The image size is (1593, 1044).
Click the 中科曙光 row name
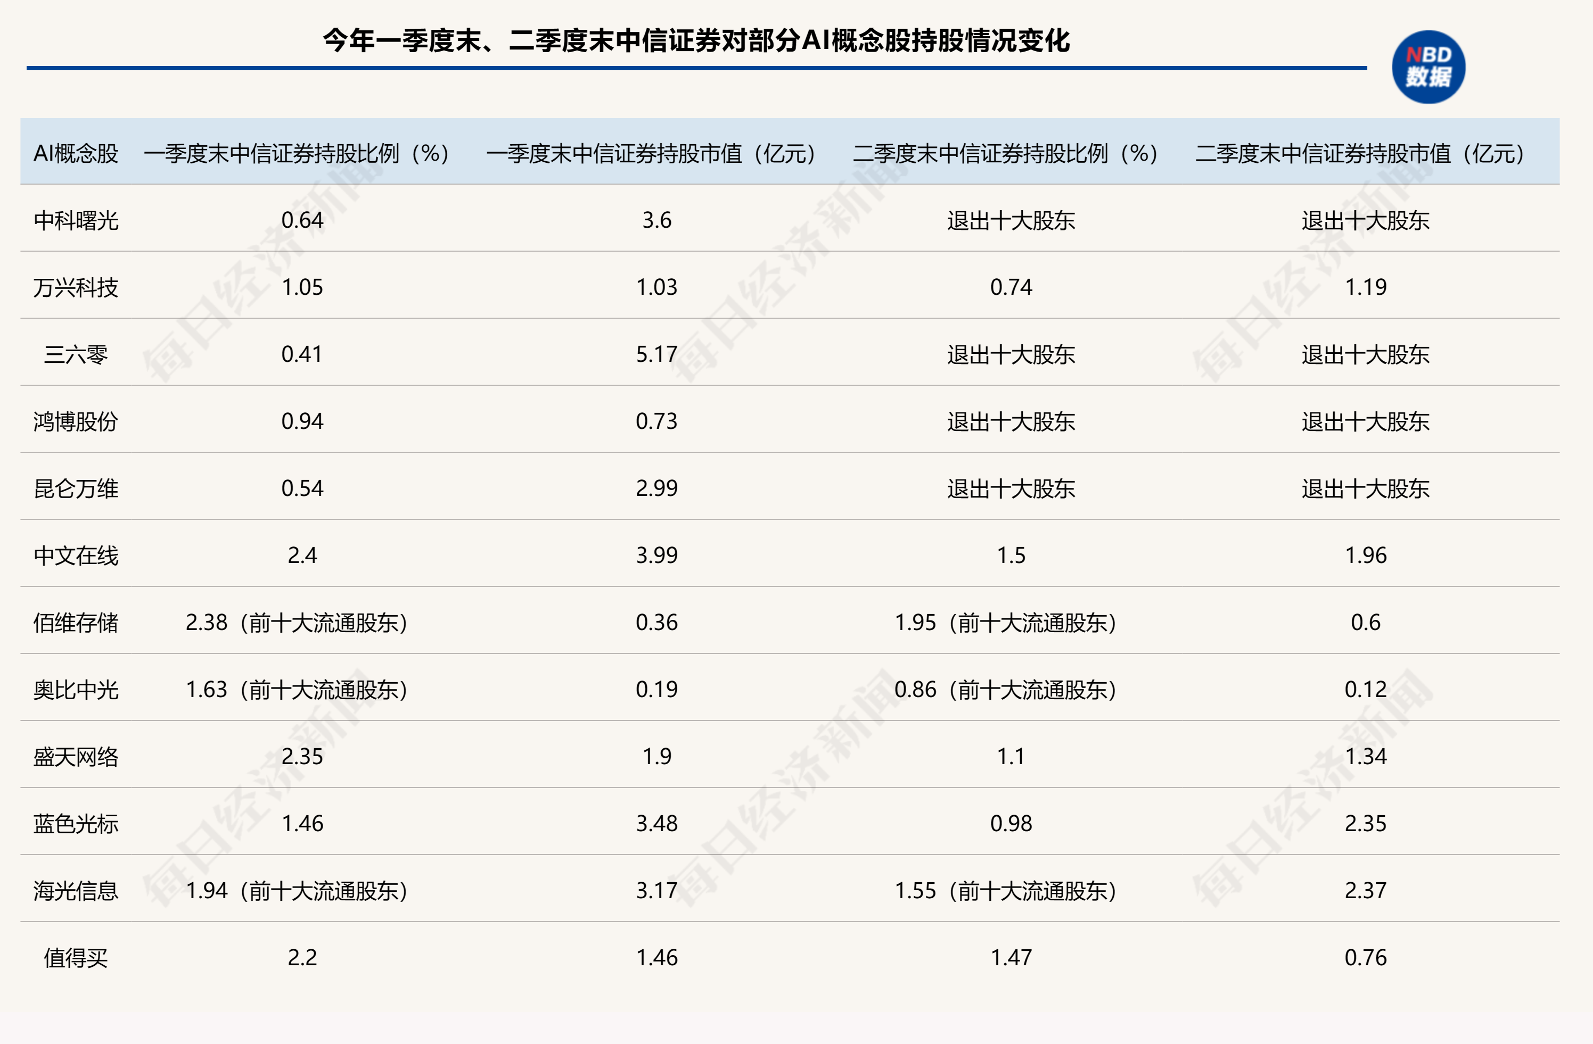76,221
